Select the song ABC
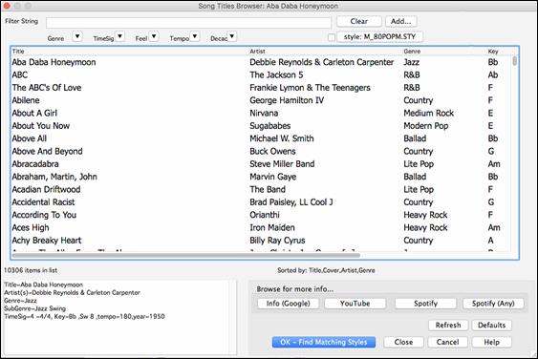This screenshot has height=359, width=538. click(19, 74)
